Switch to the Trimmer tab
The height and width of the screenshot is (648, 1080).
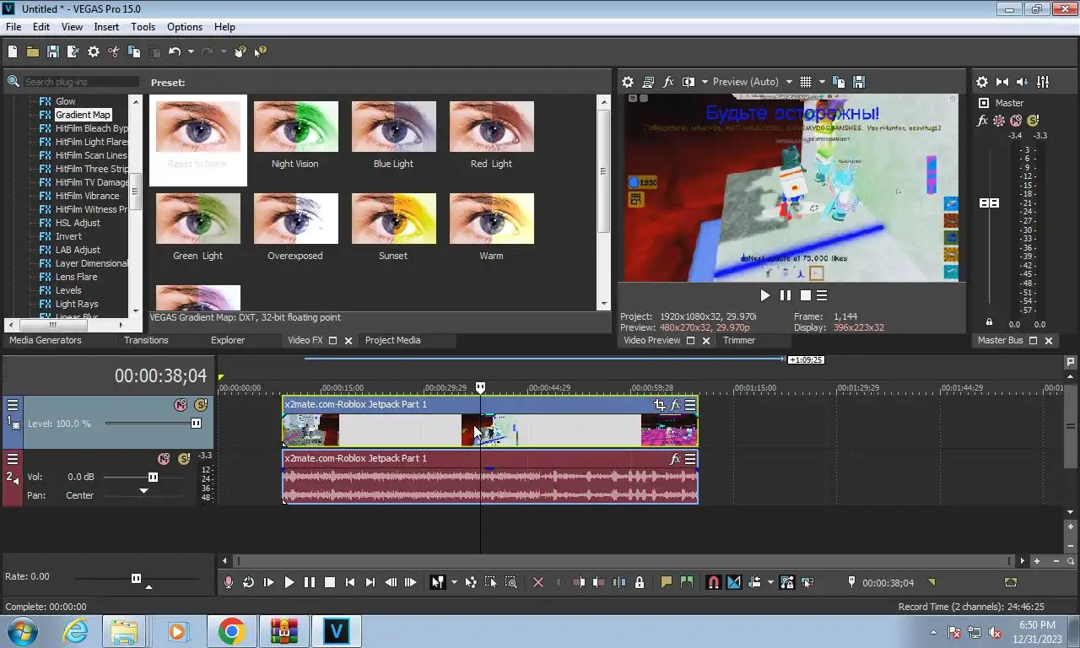739,340
